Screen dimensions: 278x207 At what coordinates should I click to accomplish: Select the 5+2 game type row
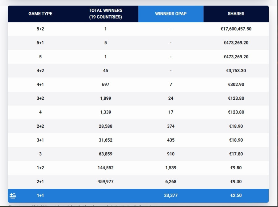(x=40, y=29)
